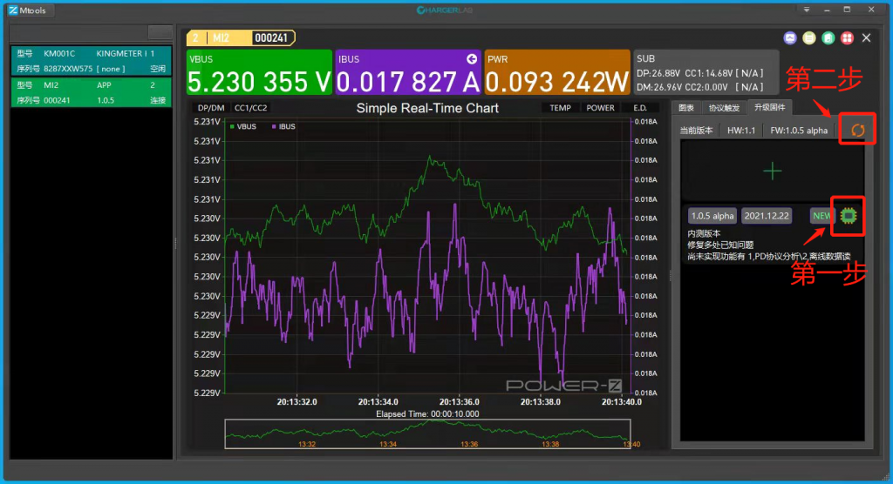Image resolution: width=893 pixels, height=484 pixels.
Task: Click the yellow list icon at top right
Action: [x=808, y=38]
